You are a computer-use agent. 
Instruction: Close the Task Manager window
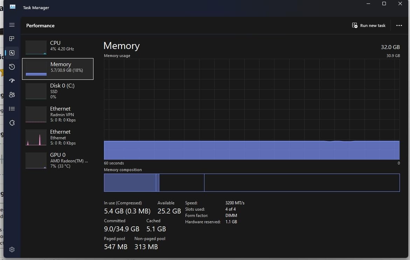pyautogui.click(x=400, y=3)
